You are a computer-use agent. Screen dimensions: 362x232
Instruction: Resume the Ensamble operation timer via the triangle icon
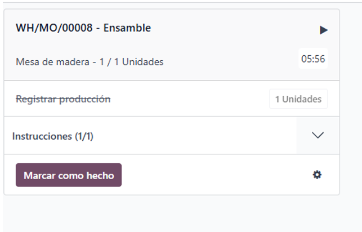pyautogui.click(x=324, y=30)
